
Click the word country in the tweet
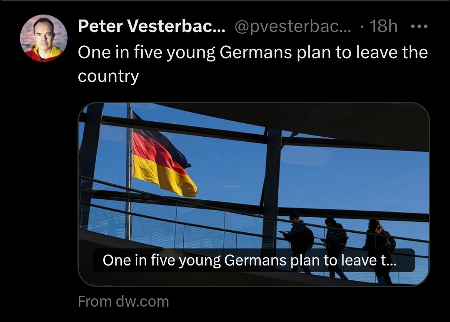108,76
